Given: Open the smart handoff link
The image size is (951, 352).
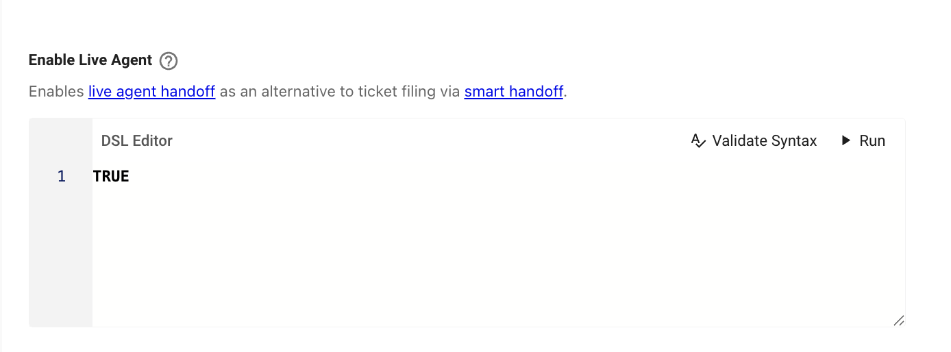Looking at the screenshot, I should [x=513, y=91].
